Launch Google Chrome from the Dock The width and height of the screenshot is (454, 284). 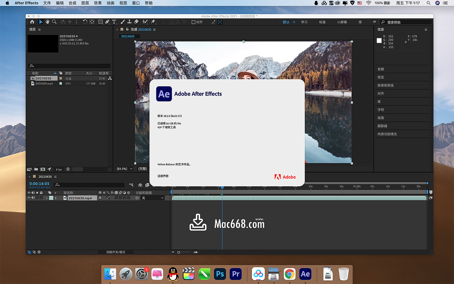click(x=289, y=274)
